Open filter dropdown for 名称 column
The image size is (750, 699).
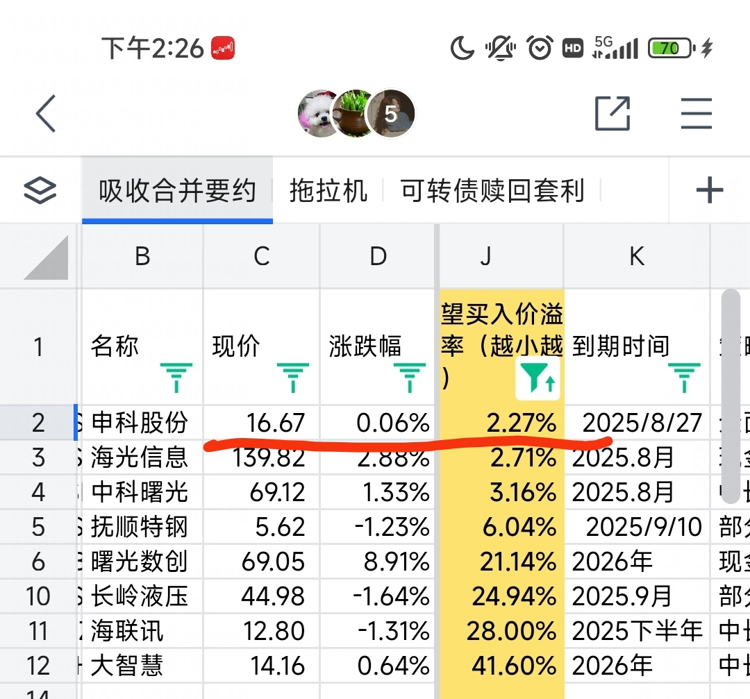click(176, 377)
